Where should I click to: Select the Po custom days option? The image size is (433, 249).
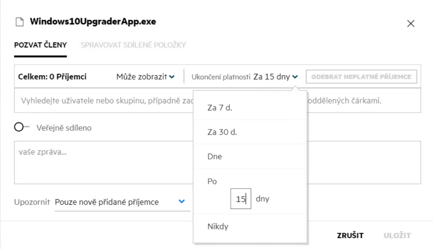[x=212, y=181]
